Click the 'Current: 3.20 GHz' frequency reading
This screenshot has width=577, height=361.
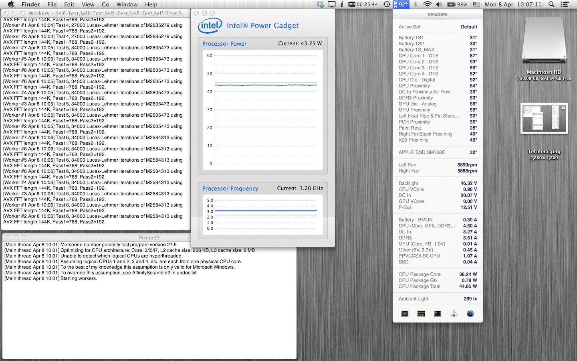coord(300,188)
